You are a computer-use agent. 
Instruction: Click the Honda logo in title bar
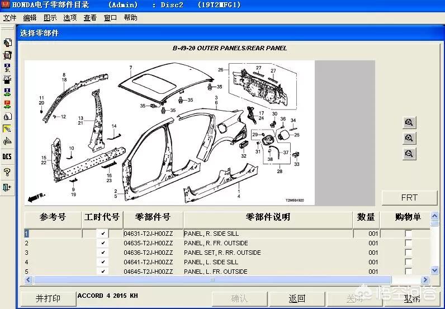(x=5, y=4)
